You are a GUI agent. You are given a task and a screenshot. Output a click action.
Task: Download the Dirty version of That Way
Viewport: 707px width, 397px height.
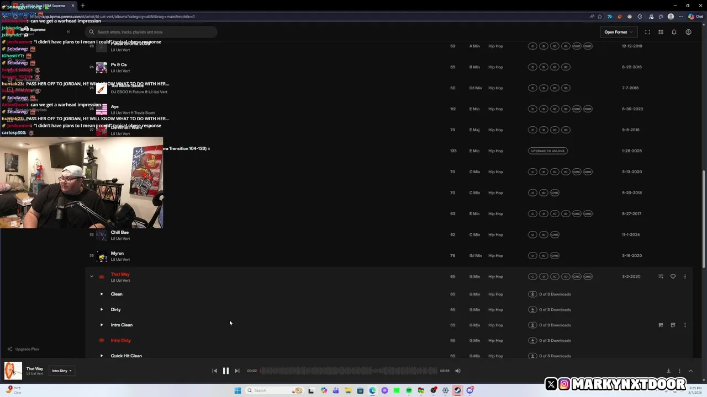(532, 309)
